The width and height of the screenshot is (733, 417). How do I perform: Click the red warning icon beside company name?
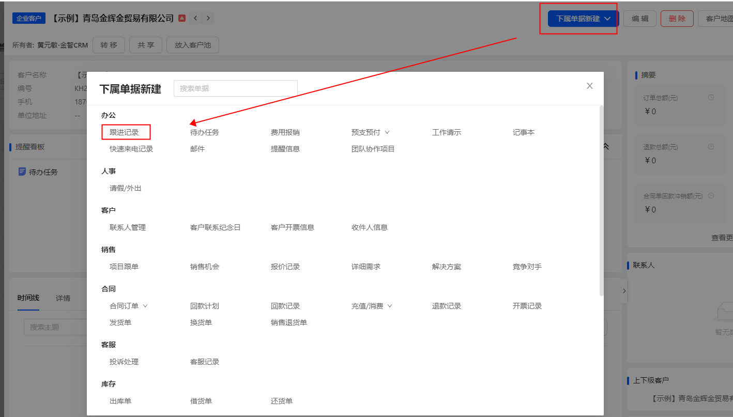pyautogui.click(x=182, y=18)
